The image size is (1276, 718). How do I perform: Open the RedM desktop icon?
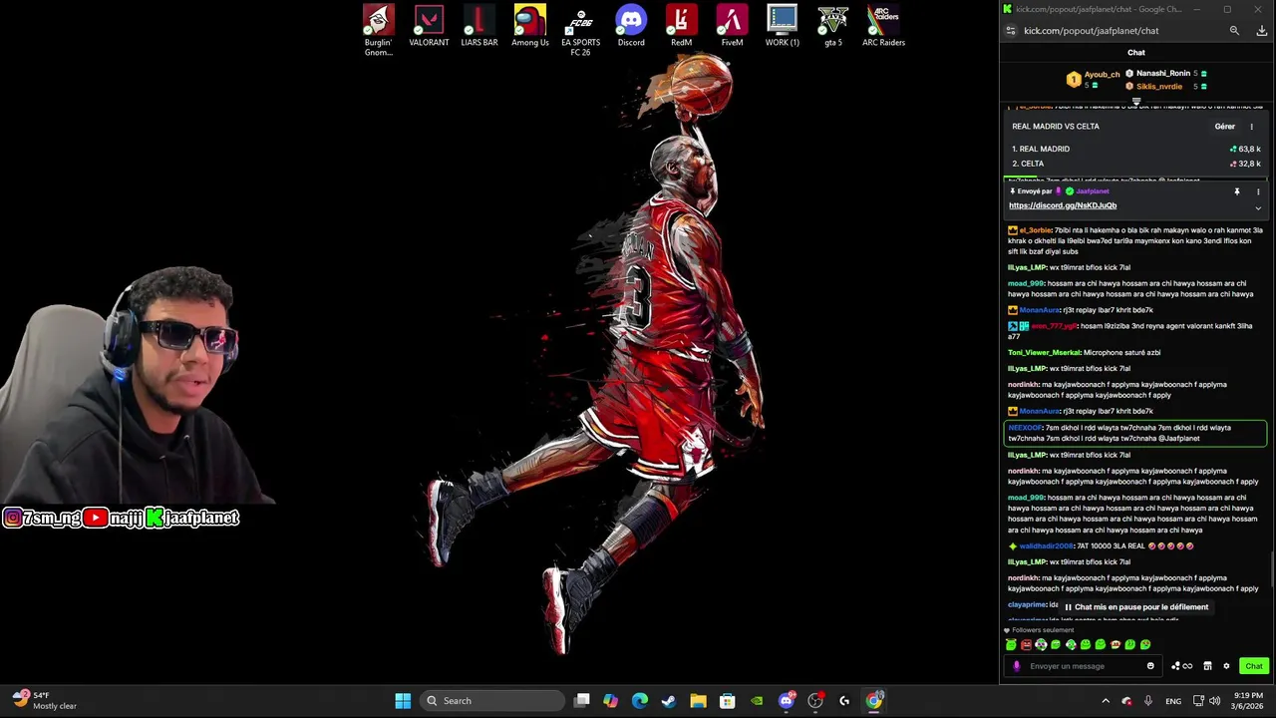682,26
